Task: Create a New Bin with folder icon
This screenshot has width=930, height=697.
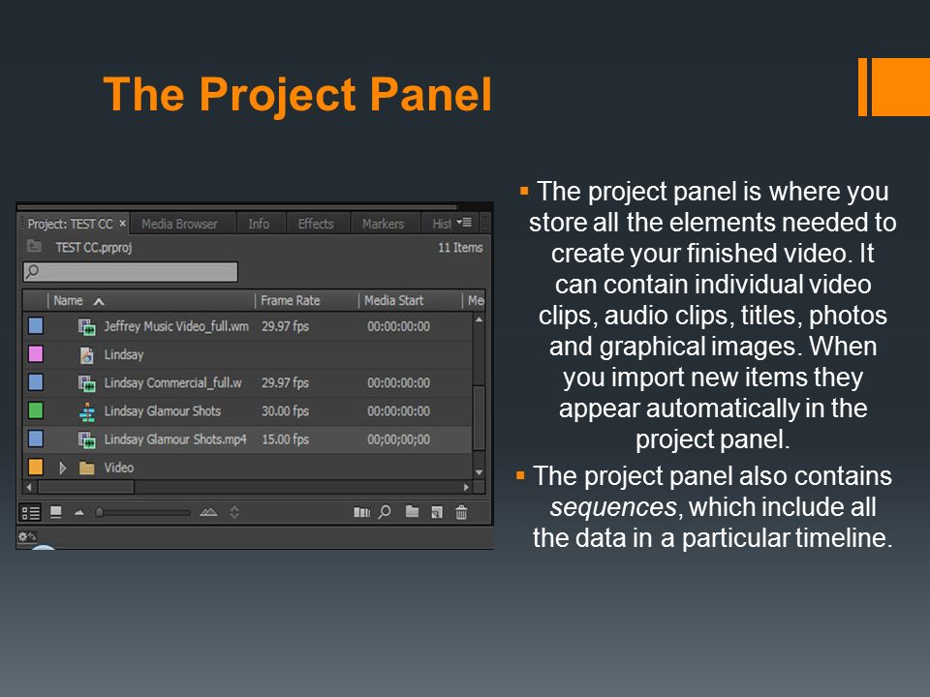Action: pyautogui.click(x=412, y=511)
